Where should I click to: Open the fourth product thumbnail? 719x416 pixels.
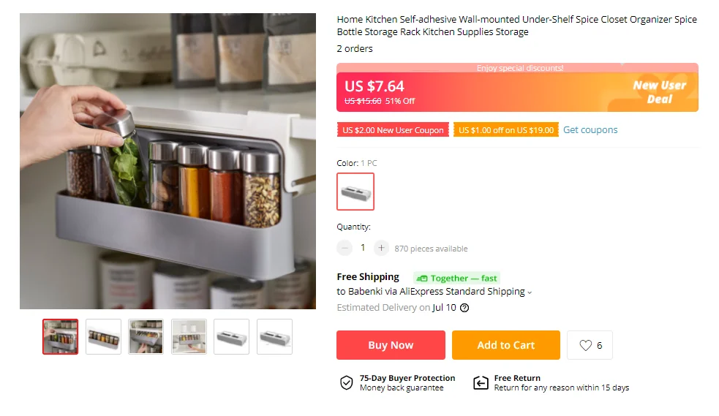click(x=189, y=336)
